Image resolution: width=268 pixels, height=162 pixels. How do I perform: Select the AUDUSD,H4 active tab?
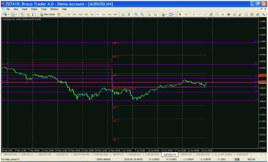(x=170, y=154)
